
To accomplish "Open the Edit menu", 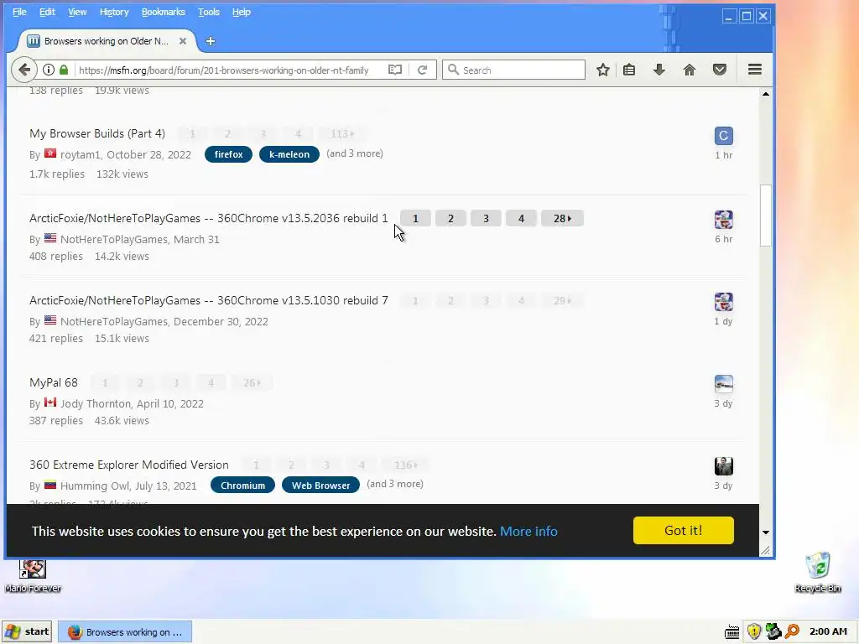I will click(47, 12).
